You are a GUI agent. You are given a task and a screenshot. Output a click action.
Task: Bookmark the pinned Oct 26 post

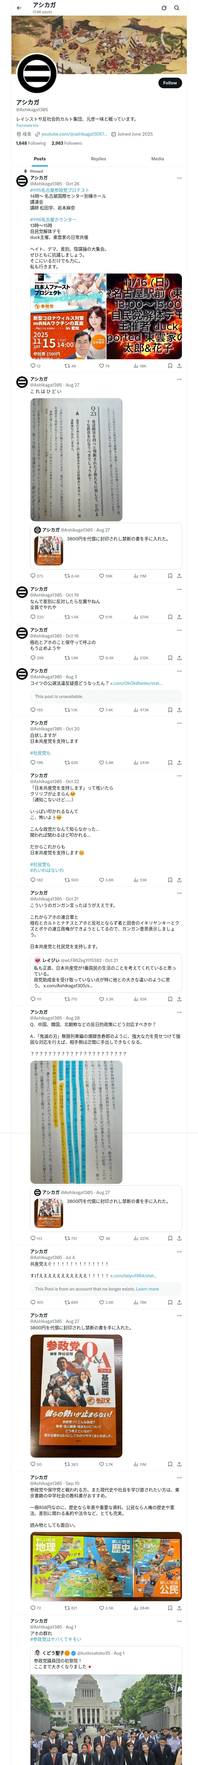[x=170, y=366]
